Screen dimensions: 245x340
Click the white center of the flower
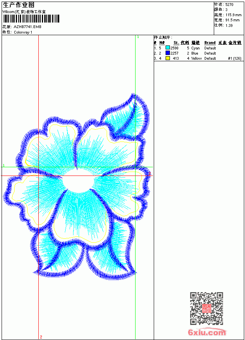click(x=78, y=181)
